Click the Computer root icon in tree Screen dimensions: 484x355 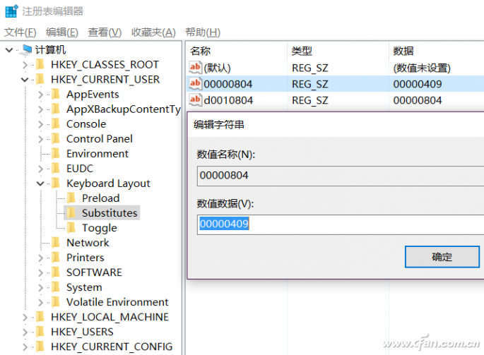tap(26, 49)
